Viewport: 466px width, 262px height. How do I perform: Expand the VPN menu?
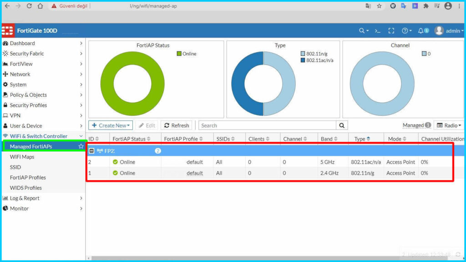click(43, 116)
